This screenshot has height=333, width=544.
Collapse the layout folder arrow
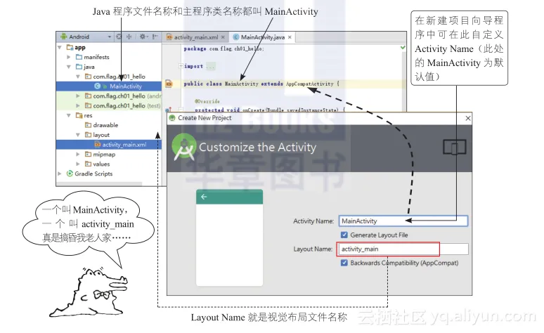point(78,135)
